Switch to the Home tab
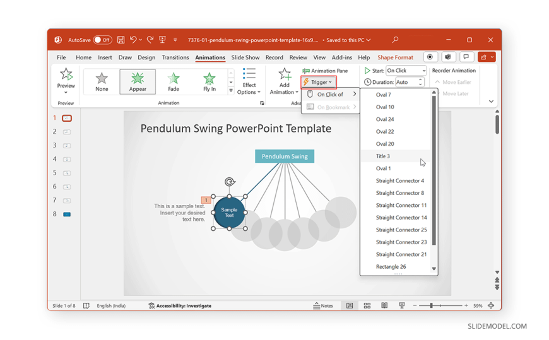The height and width of the screenshot is (340, 549). tap(83, 57)
